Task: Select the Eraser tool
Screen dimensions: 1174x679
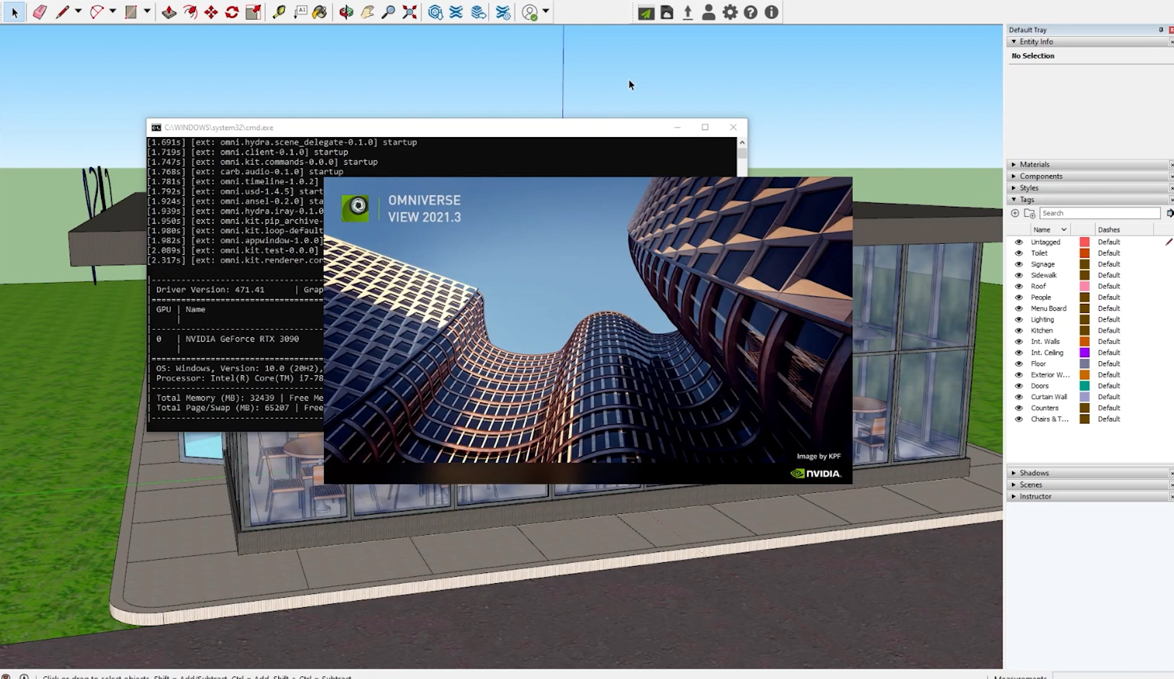Action: coord(39,12)
